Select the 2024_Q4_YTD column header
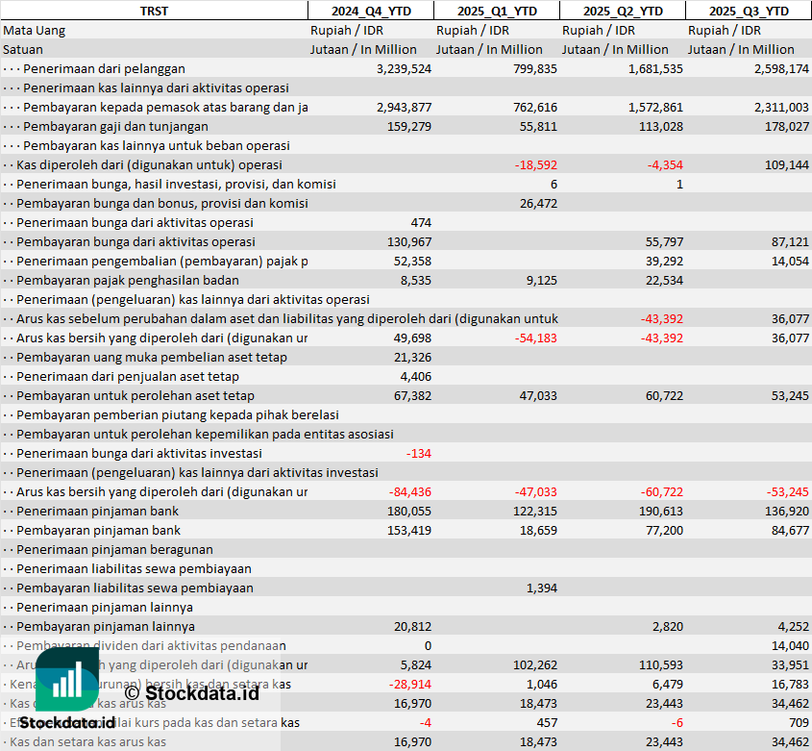This screenshot has width=812, height=751. click(371, 11)
